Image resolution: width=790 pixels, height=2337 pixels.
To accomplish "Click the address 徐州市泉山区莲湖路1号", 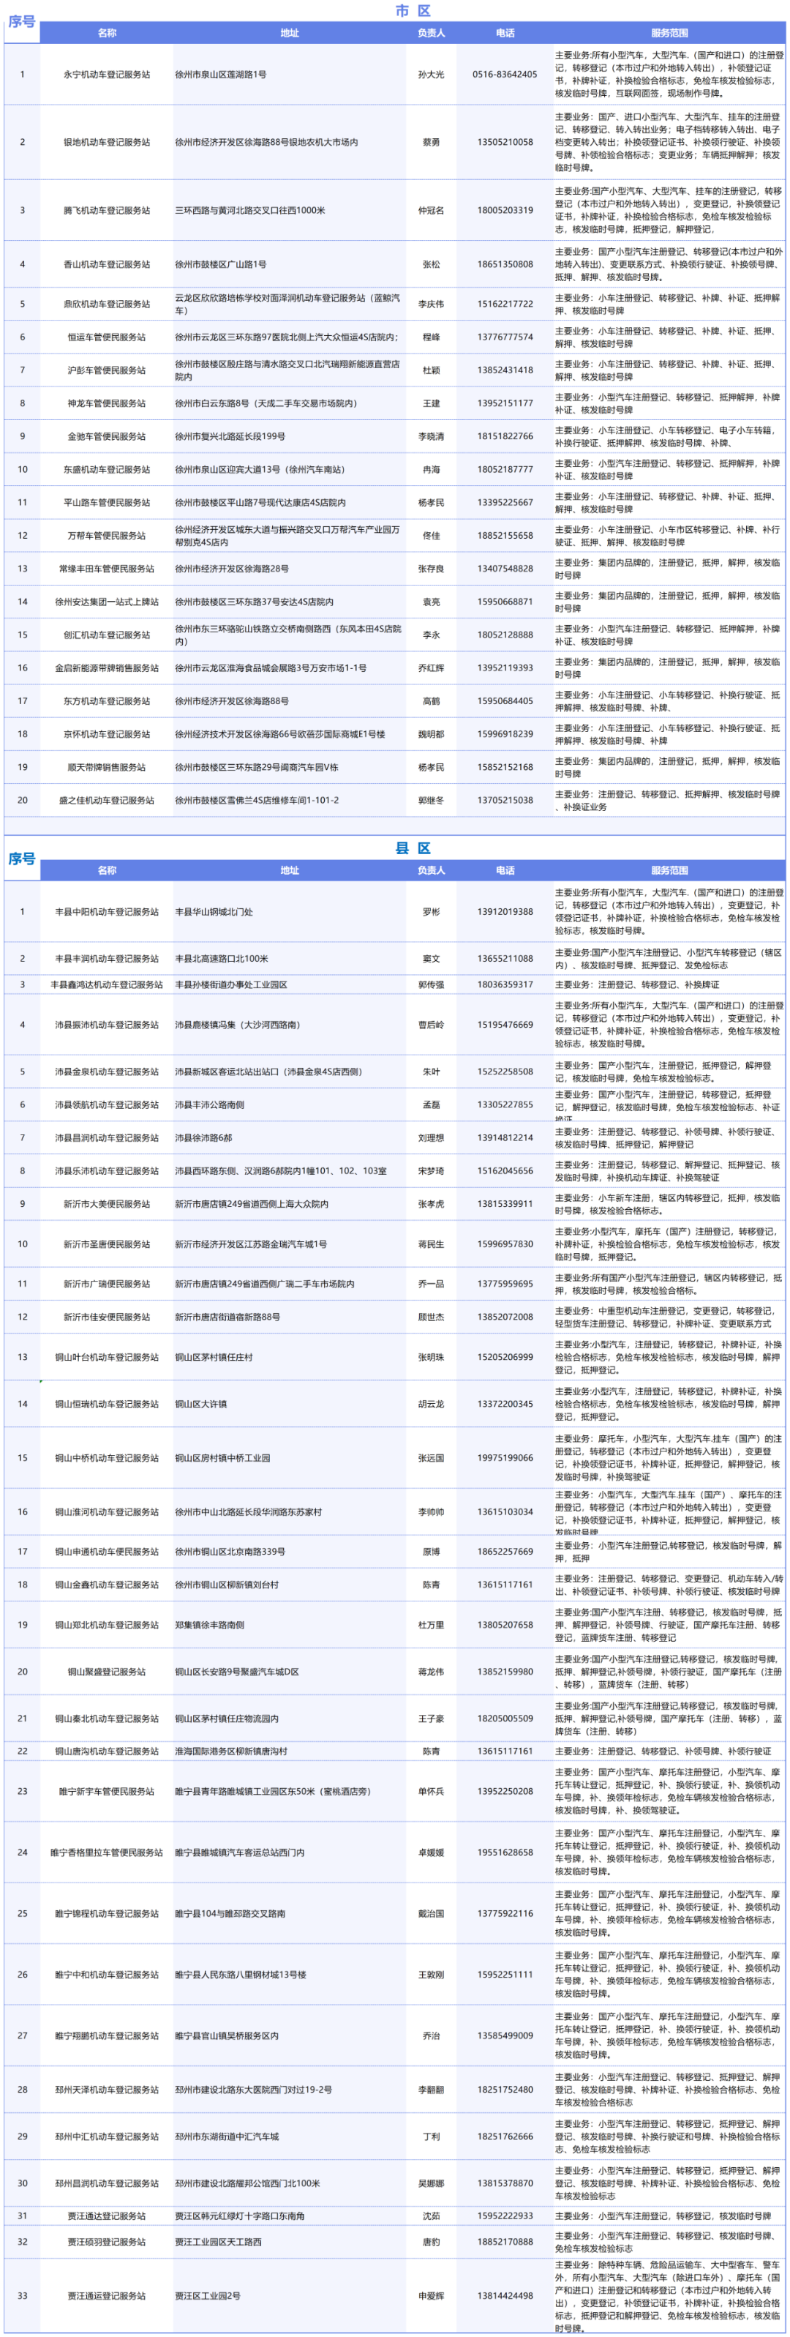I will tap(222, 75).
